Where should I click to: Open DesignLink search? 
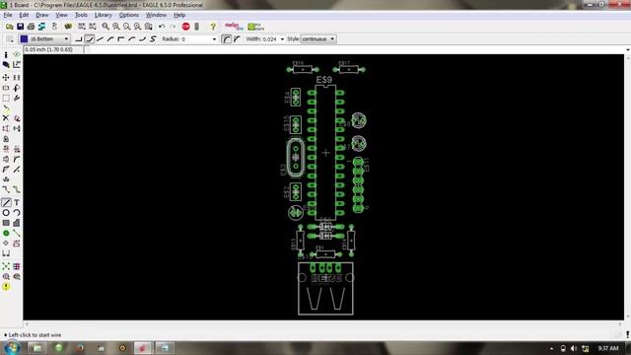tap(234, 27)
